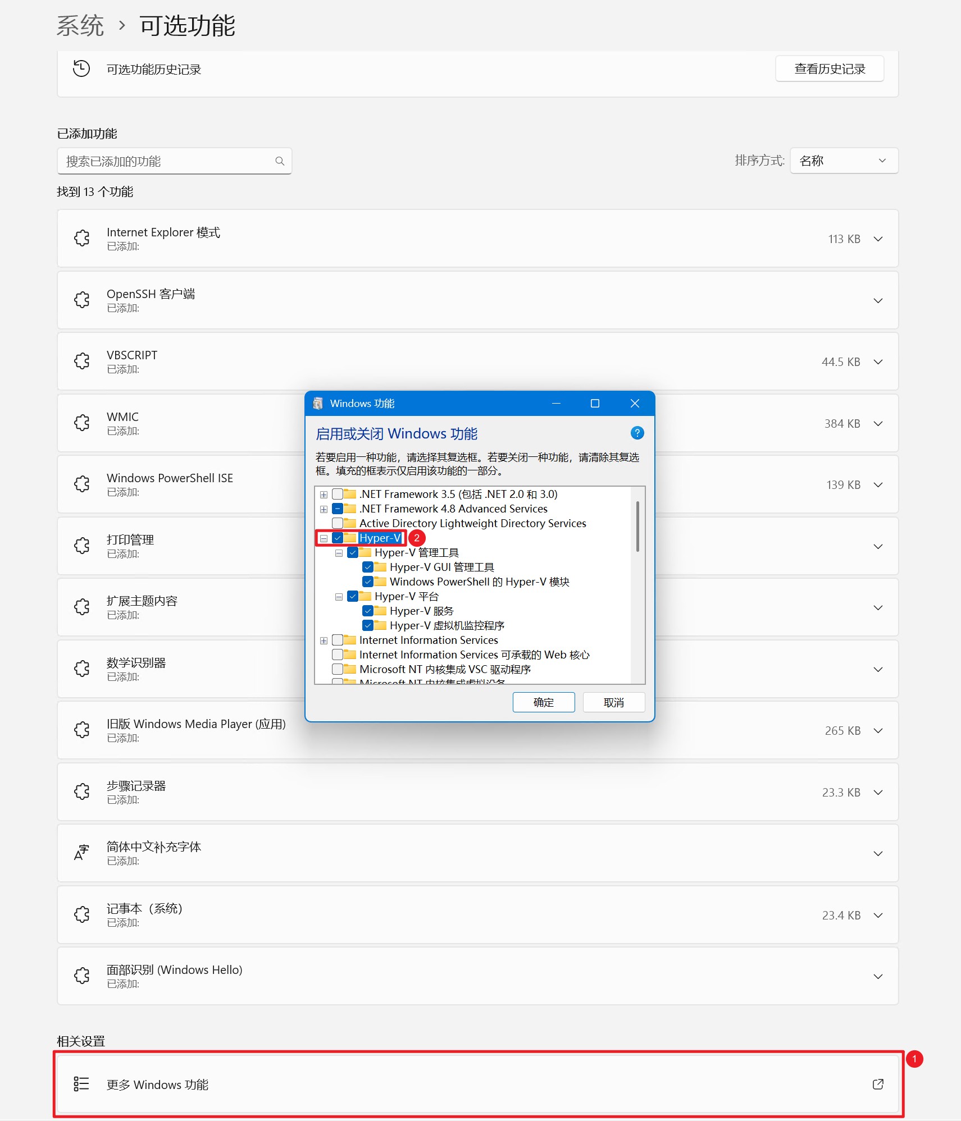Image resolution: width=961 pixels, height=1121 pixels.
Task: Expand the Internet Explorer 模式 row chevron
Action: tap(878, 239)
